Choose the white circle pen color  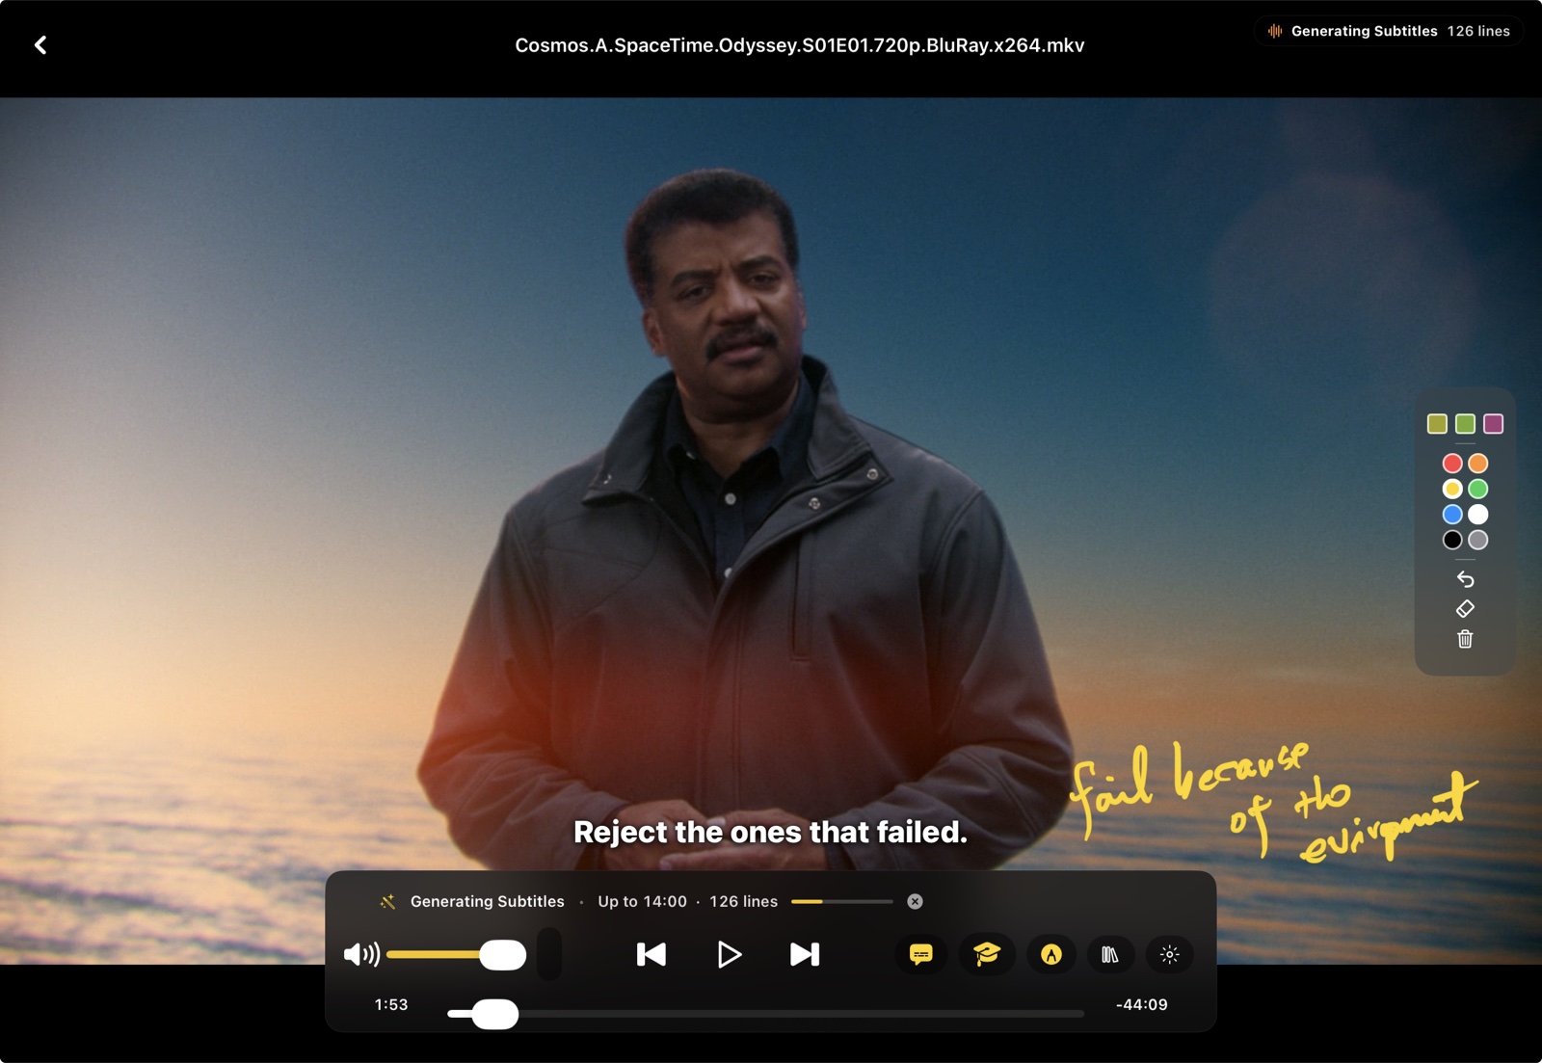pyautogui.click(x=1478, y=515)
